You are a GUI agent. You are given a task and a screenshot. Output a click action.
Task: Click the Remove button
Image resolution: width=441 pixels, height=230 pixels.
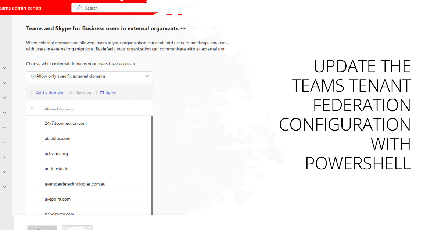coord(83,93)
